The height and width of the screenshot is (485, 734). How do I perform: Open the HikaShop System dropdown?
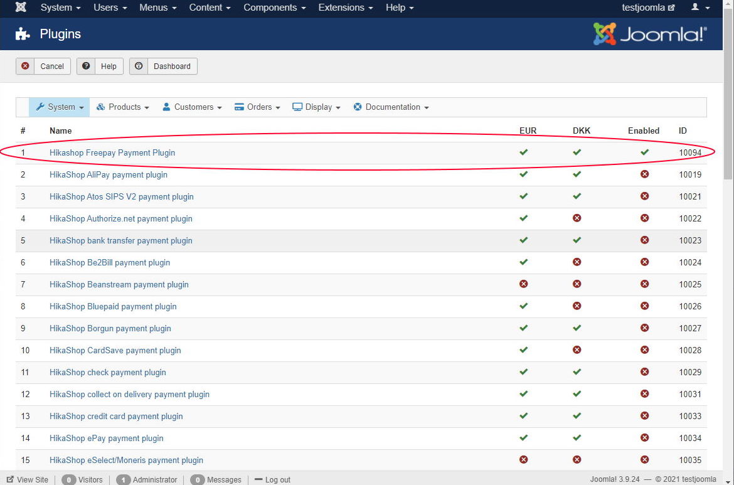60,107
